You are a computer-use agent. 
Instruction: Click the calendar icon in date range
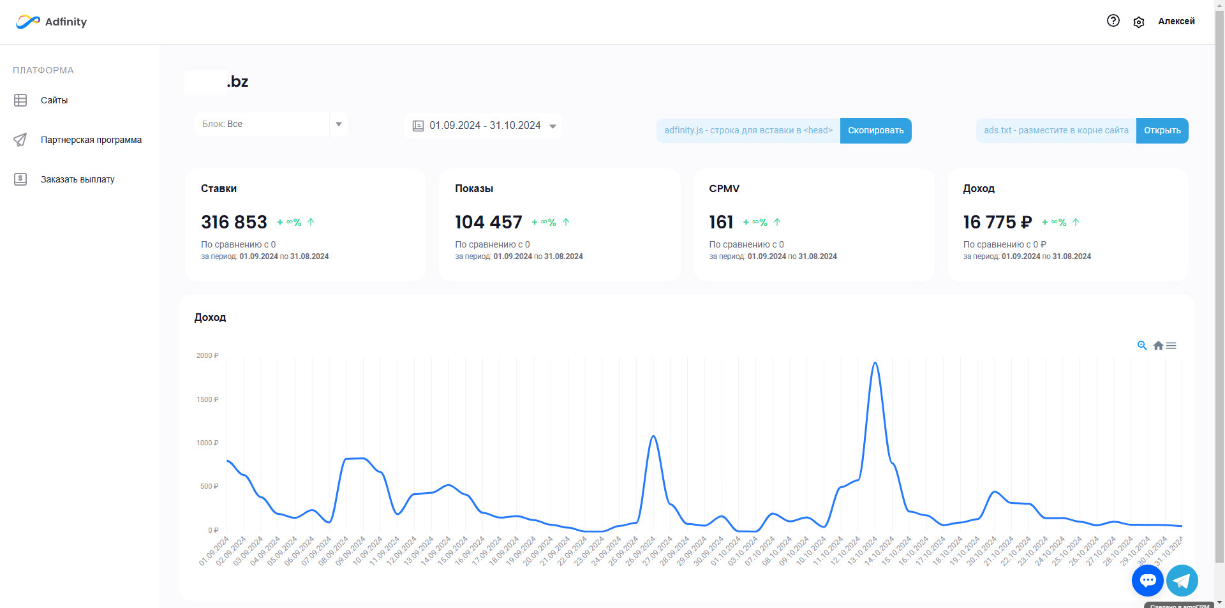[419, 126]
